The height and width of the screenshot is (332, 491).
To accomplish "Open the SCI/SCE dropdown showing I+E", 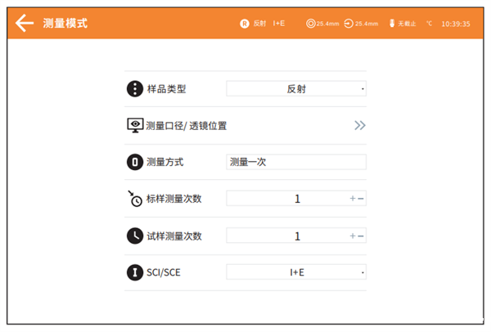I will tap(295, 272).
